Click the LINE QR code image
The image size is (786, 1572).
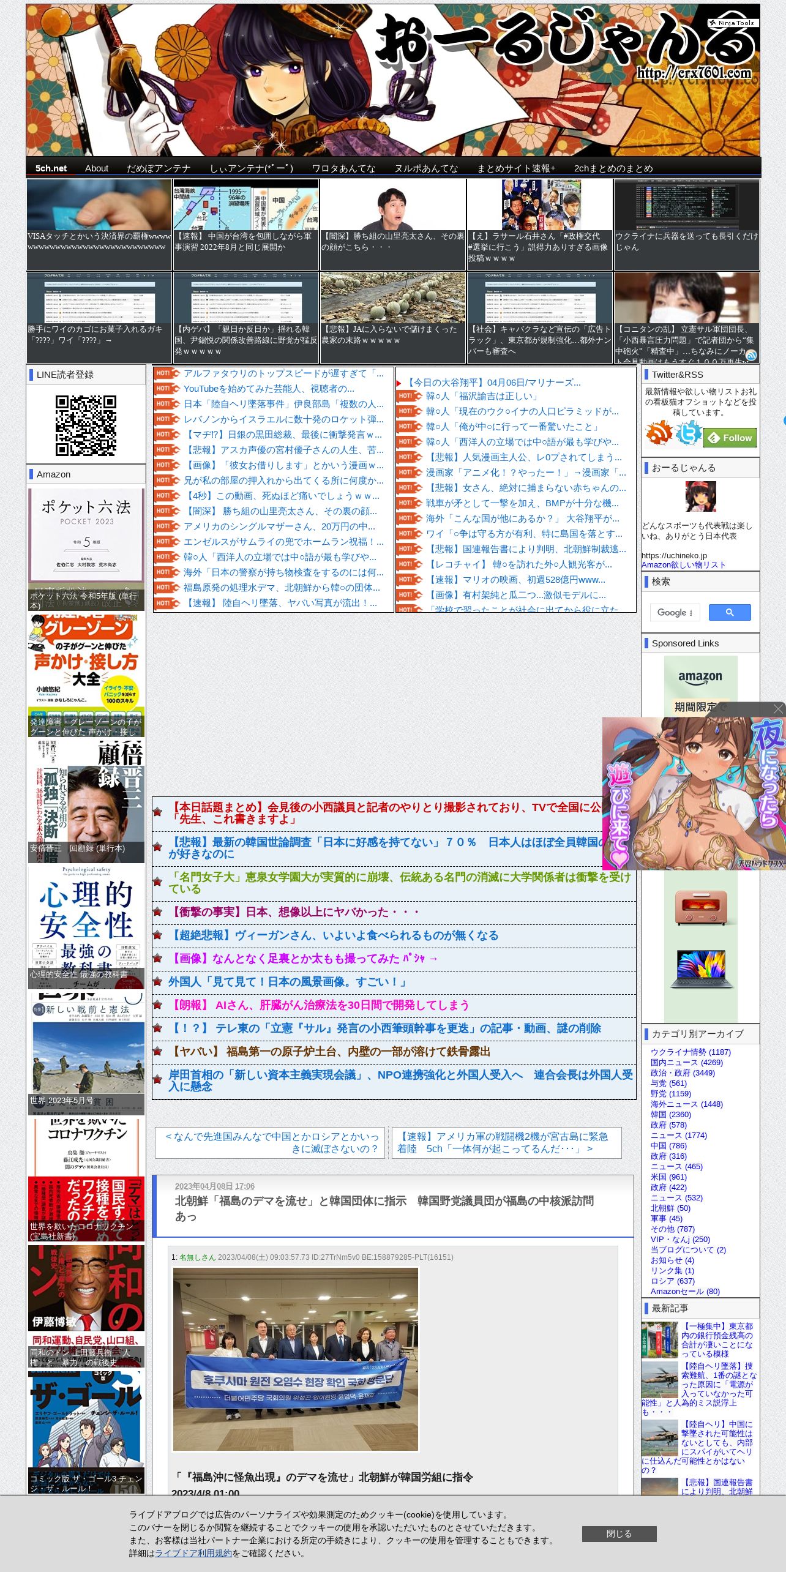tap(86, 425)
